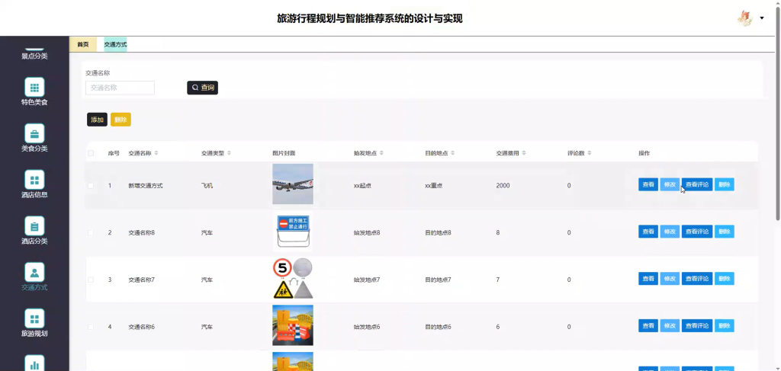Click 查看评论 for 交通名称8 row
Screen dimensions: 781x371
(697, 232)
